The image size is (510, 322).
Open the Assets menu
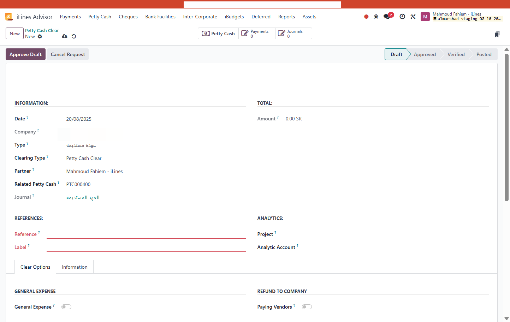(309, 17)
